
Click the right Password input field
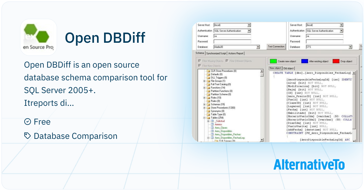tap(325, 42)
